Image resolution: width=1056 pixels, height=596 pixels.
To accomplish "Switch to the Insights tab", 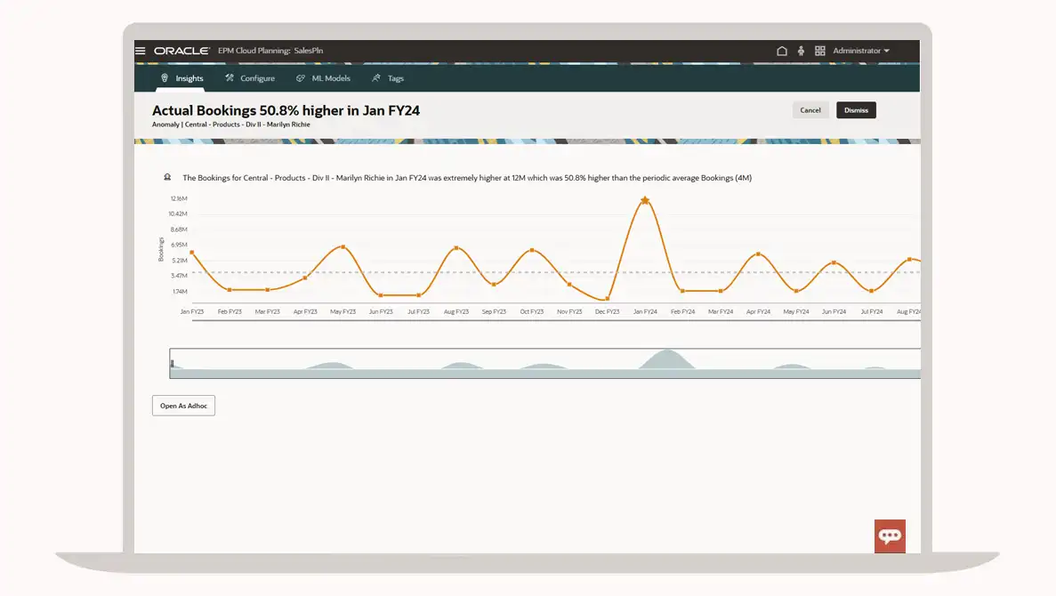I will [x=181, y=78].
